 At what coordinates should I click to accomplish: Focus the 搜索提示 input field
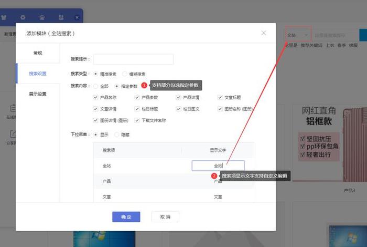pyautogui.click(x=133, y=59)
